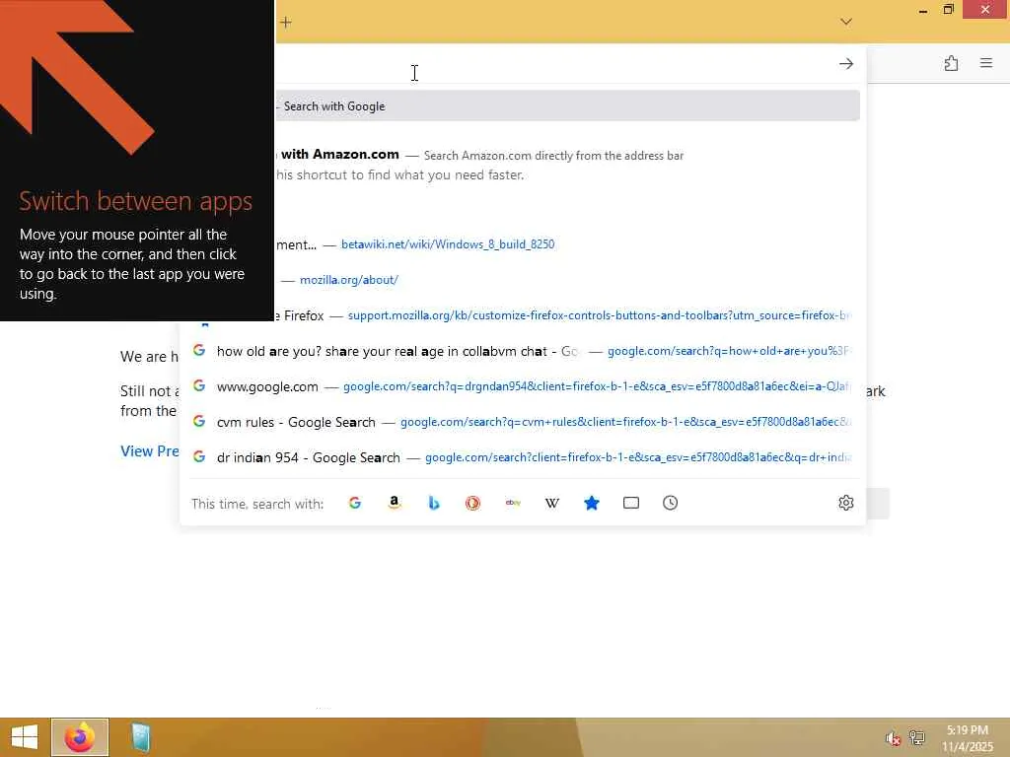
Task: Search this time with Wikipedia icon
Action: tap(552, 503)
